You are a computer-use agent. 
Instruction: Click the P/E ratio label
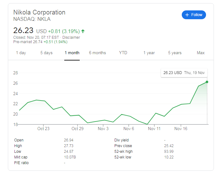(21, 163)
